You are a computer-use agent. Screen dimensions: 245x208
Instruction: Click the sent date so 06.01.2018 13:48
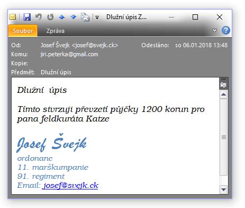tap(201, 45)
